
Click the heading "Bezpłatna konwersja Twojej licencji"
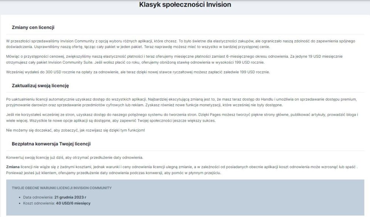coord(51,144)
